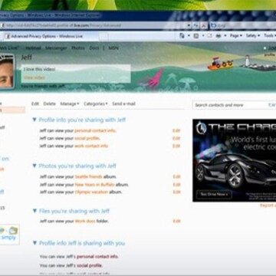
Task: Click the page icon in the address bar
Action: 2,25
